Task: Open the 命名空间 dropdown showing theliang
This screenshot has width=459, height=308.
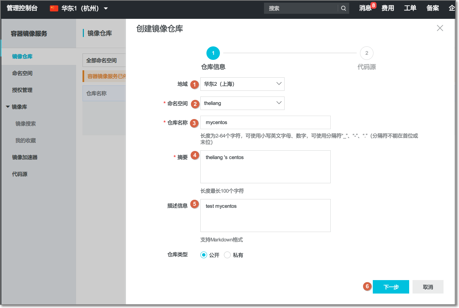Action: [x=242, y=103]
